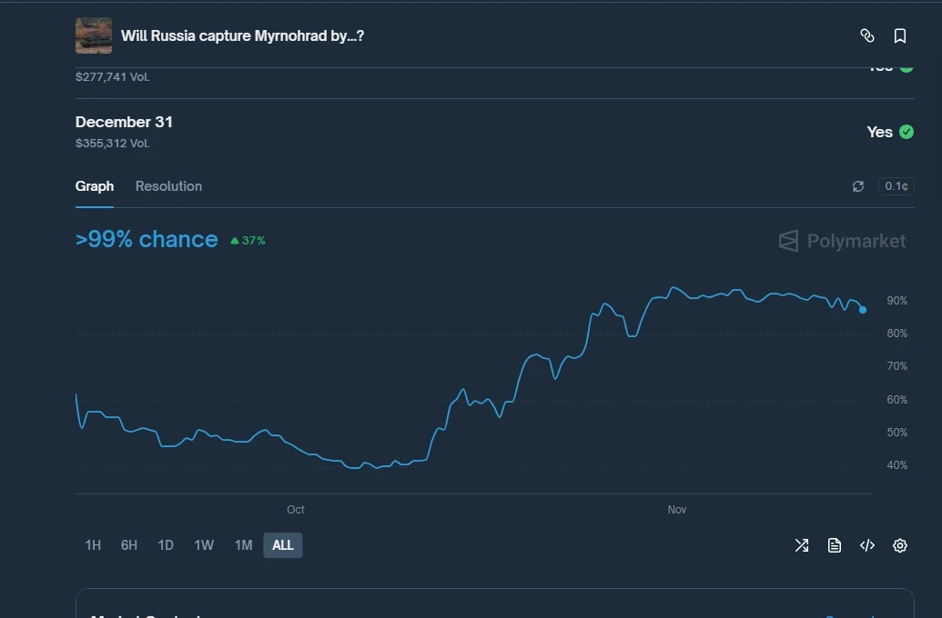The image size is (942, 618).
Task: Open the Graph tab
Action: pyautogui.click(x=94, y=185)
